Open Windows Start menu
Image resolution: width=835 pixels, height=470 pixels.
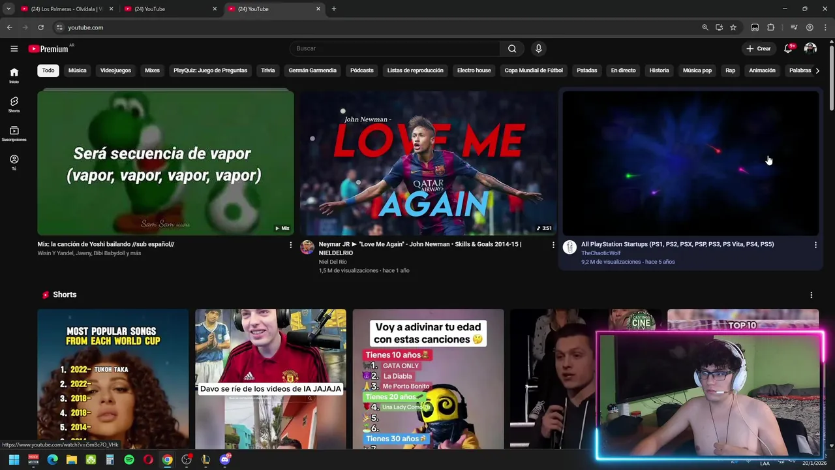[14, 460]
